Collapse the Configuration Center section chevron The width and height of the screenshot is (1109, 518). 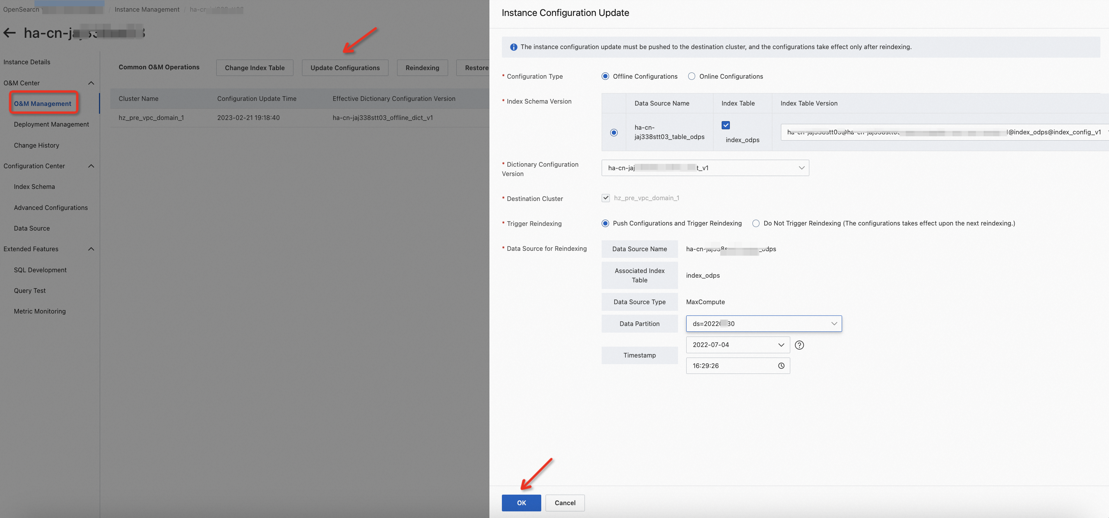tap(91, 166)
